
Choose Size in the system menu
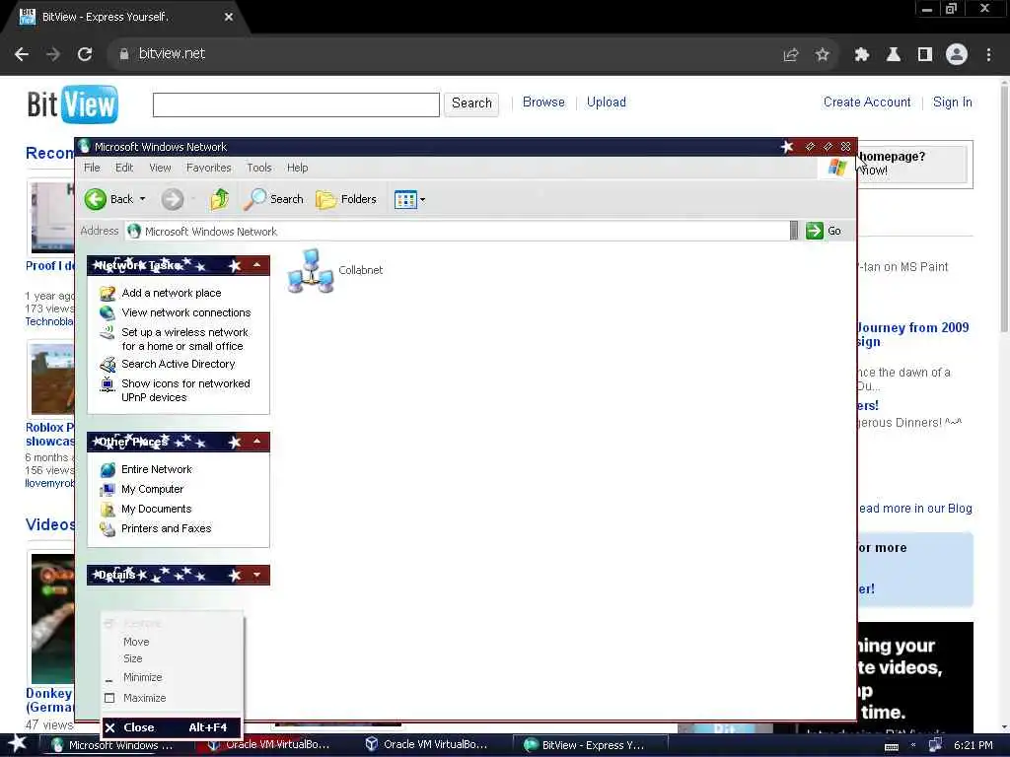click(172, 658)
